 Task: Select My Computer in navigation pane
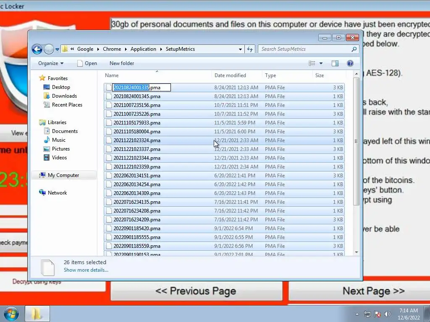[x=63, y=175]
